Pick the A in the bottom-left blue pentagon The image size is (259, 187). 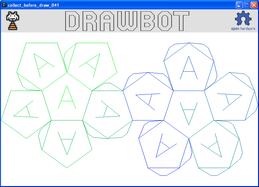[164, 147]
